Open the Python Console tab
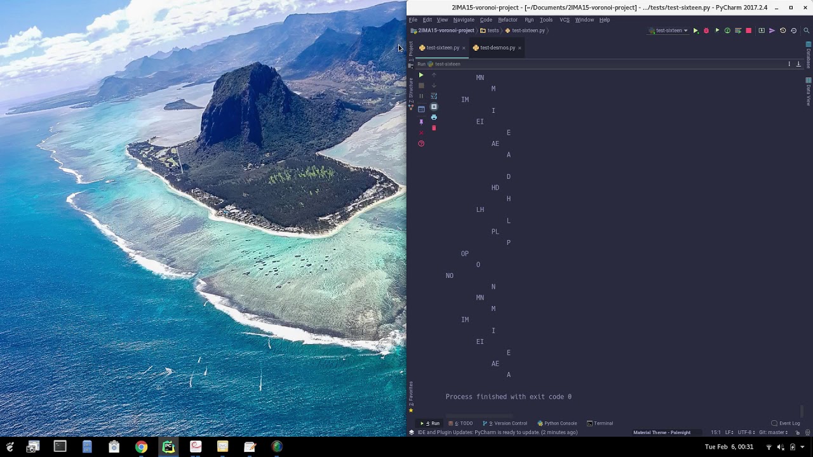 (557, 423)
